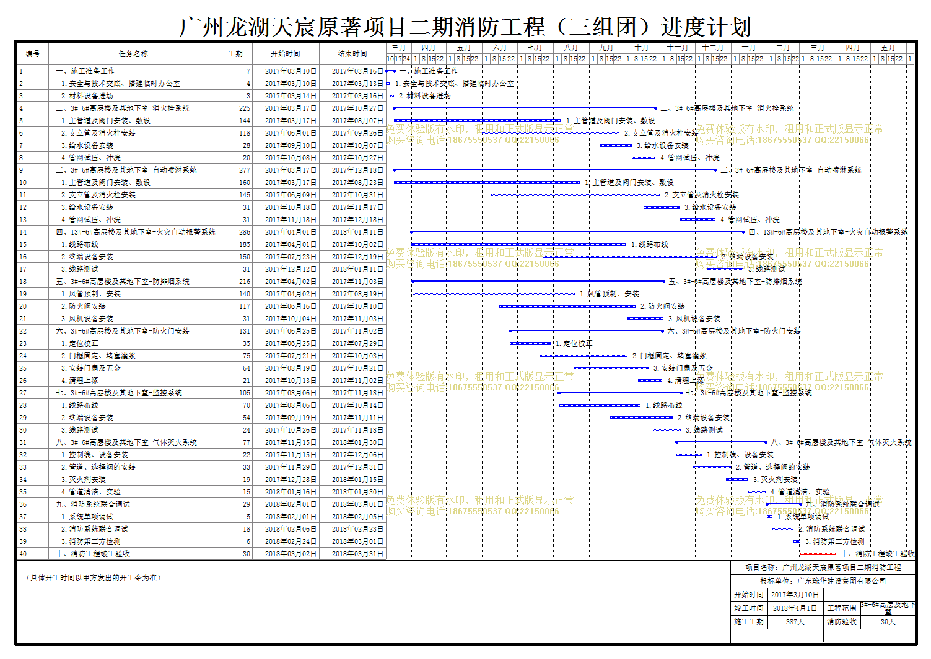Click the 一月 month header in the timeline
This screenshot has width=931, height=659.
pos(748,48)
